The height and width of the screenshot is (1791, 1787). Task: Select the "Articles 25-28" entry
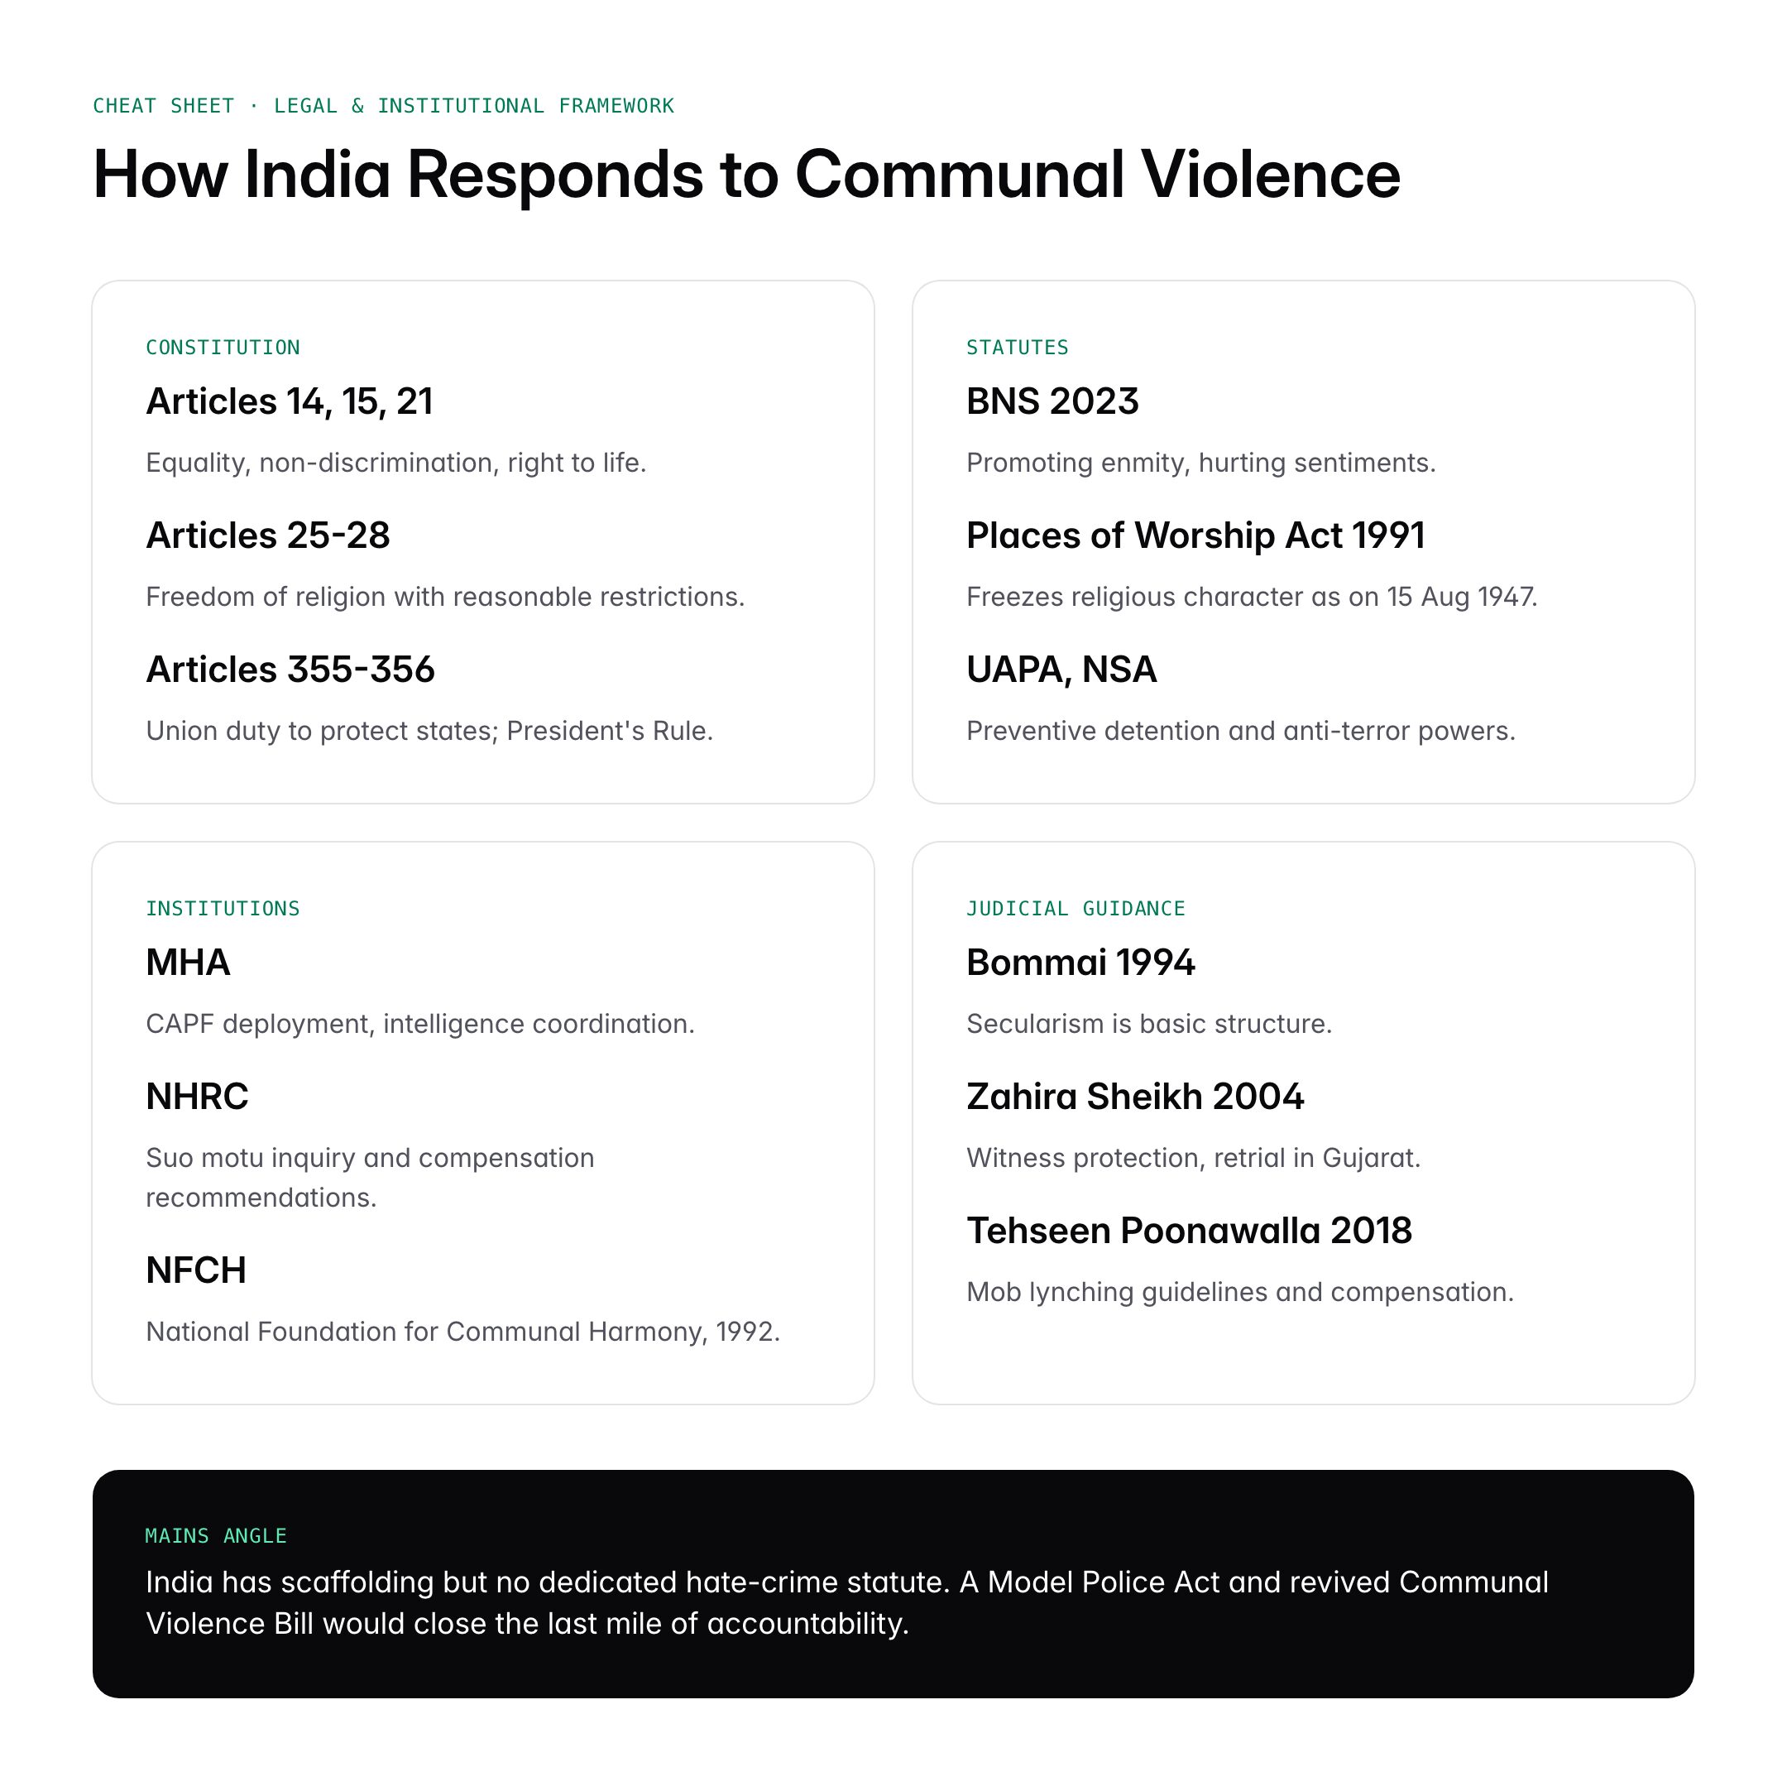coord(268,535)
